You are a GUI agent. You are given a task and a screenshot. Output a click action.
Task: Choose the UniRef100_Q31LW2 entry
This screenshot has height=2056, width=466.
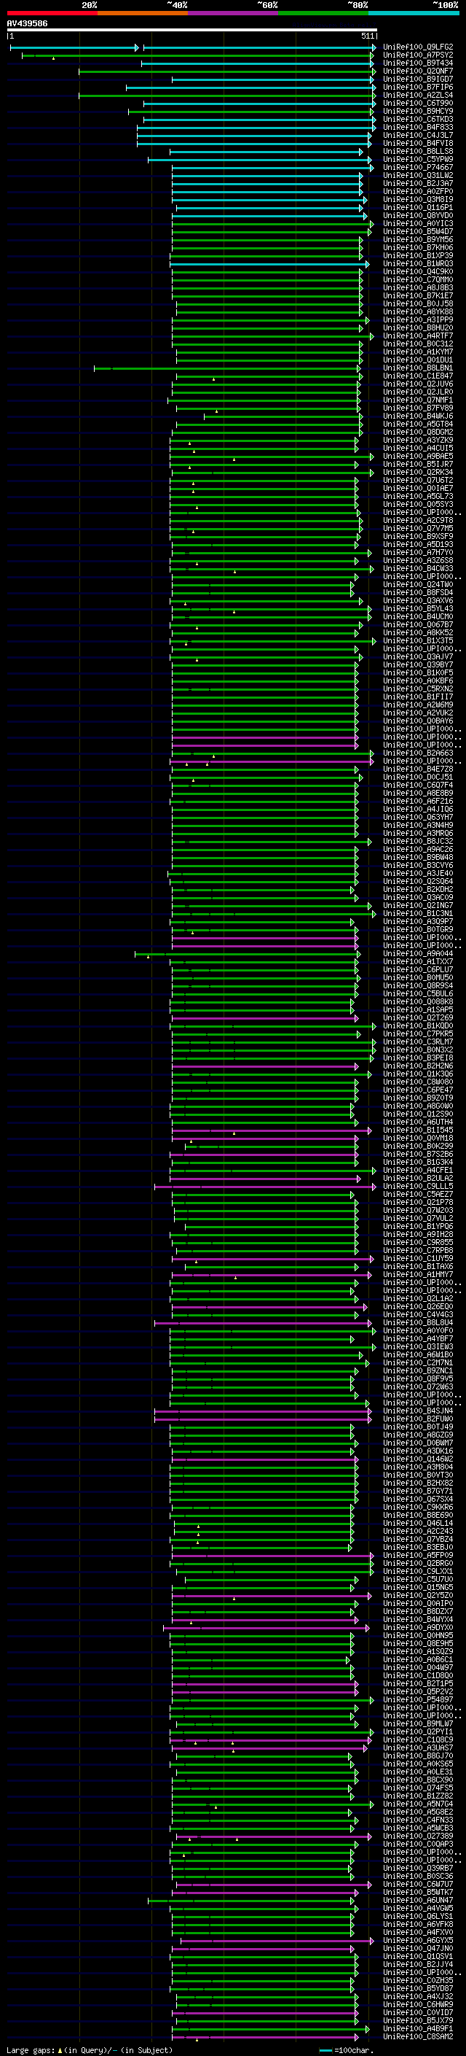[418, 176]
